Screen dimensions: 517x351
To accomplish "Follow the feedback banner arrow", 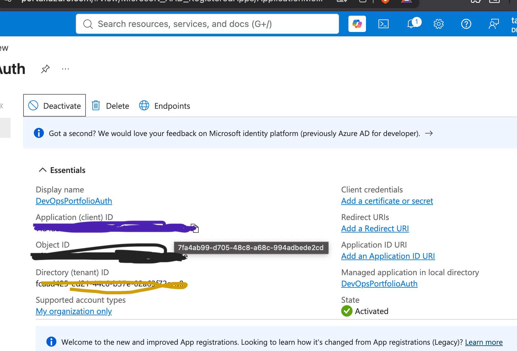I will point(429,133).
